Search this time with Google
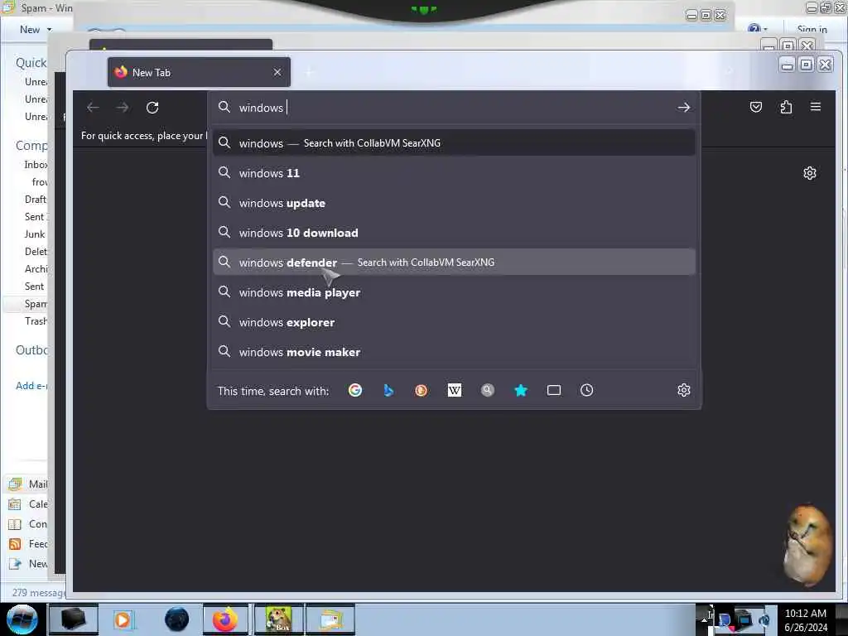Image resolution: width=848 pixels, height=636 pixels. click(355, 390)
